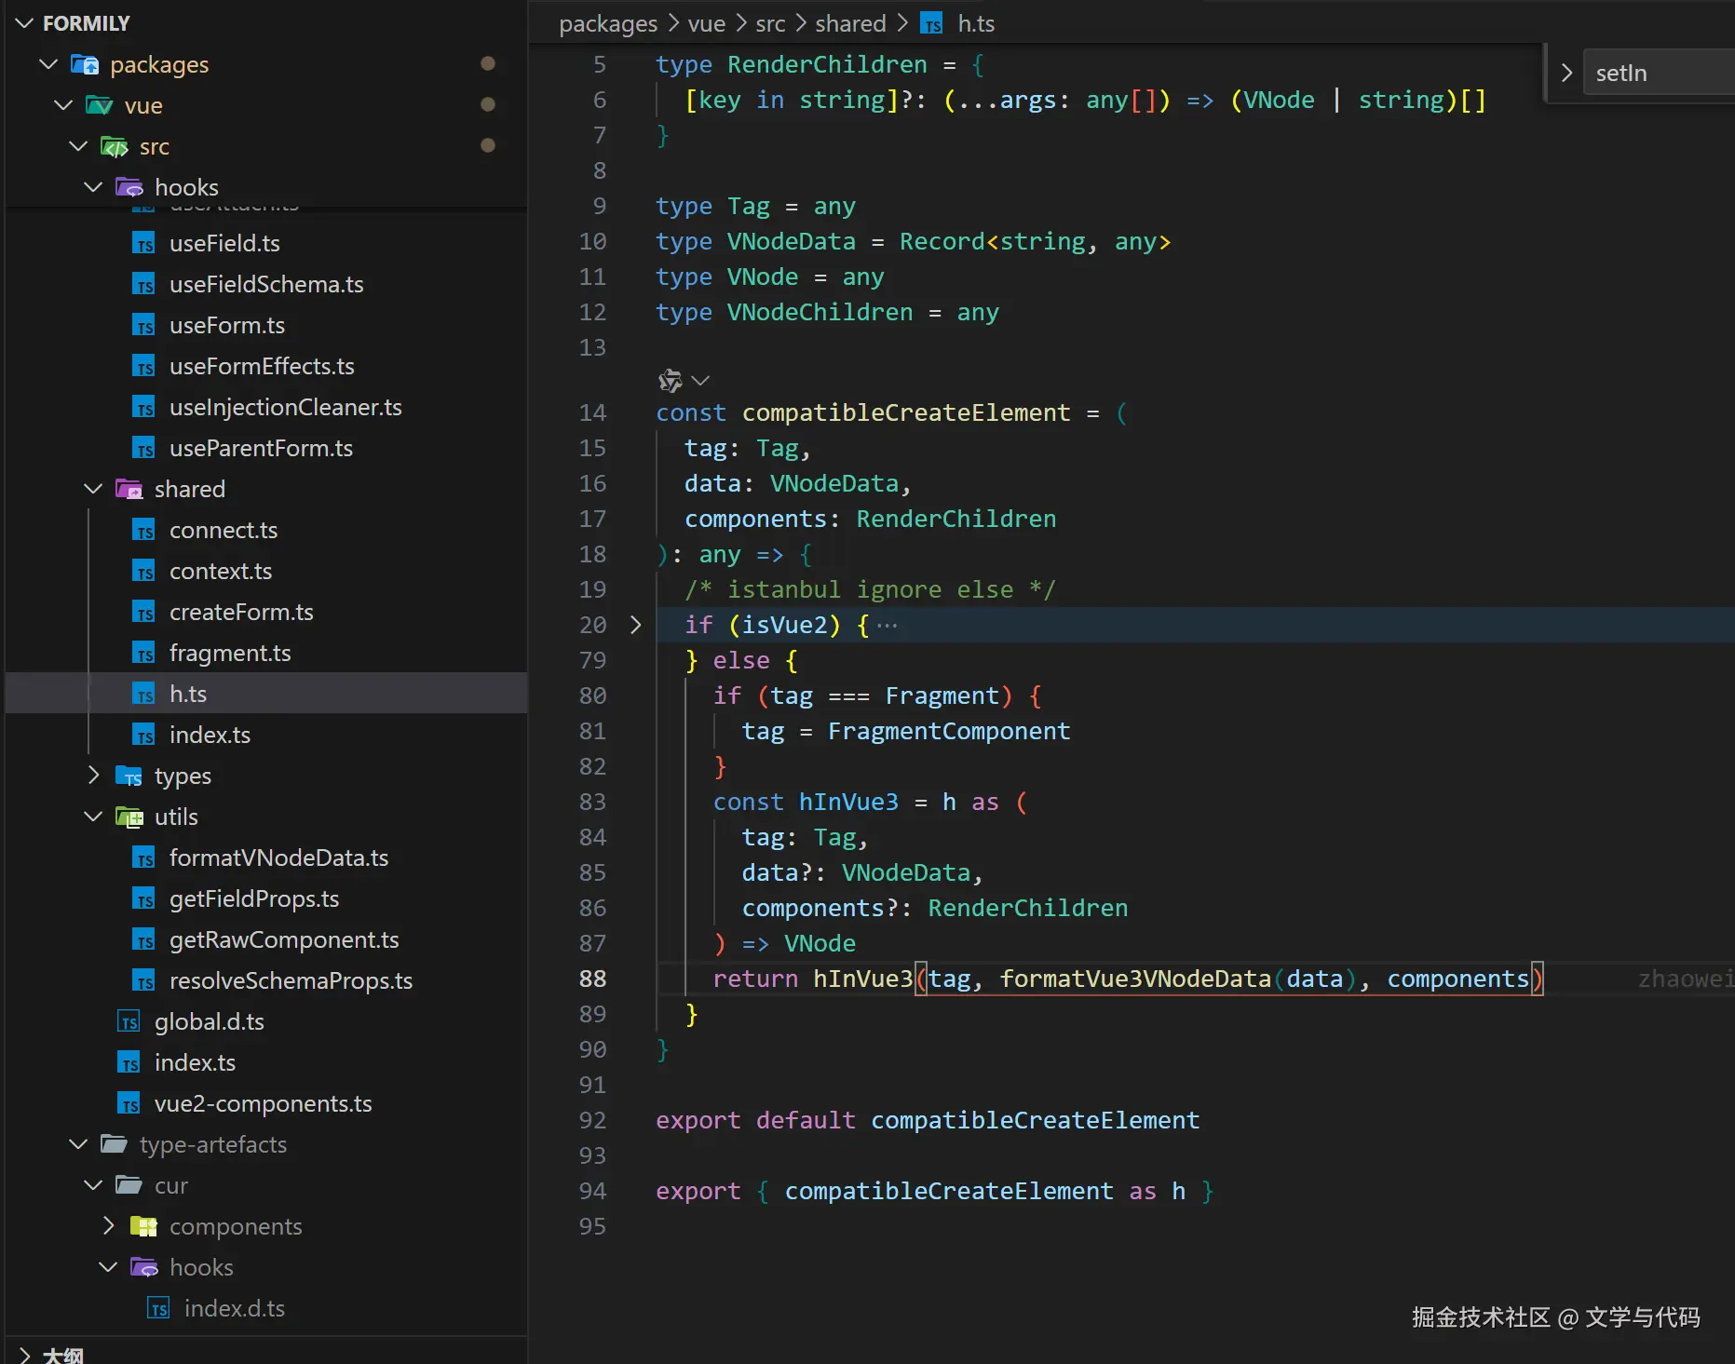Click line number 88 in the gutter
This screenshot has height=1364, width=1735.
tap(592, 979)
